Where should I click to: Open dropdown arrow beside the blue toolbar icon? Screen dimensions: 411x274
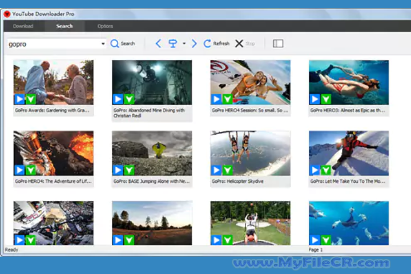click(x=184, y=43)
